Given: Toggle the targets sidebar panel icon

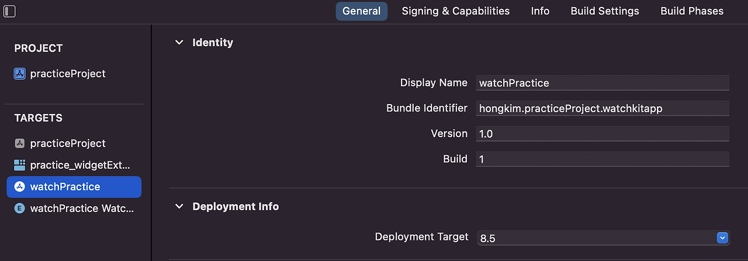Looking at the screenshot, I should (x=9, y=11).
